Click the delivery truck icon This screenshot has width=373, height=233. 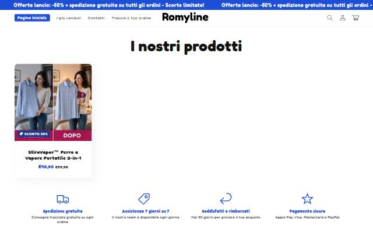coord(63,199)
